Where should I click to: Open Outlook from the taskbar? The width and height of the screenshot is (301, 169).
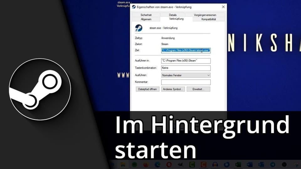point(261,164)
